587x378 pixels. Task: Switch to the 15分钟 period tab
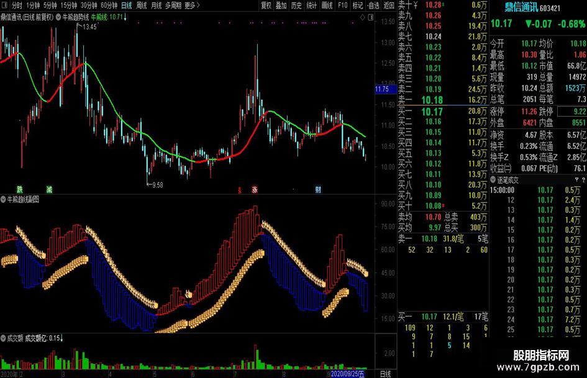coord(68,5)
